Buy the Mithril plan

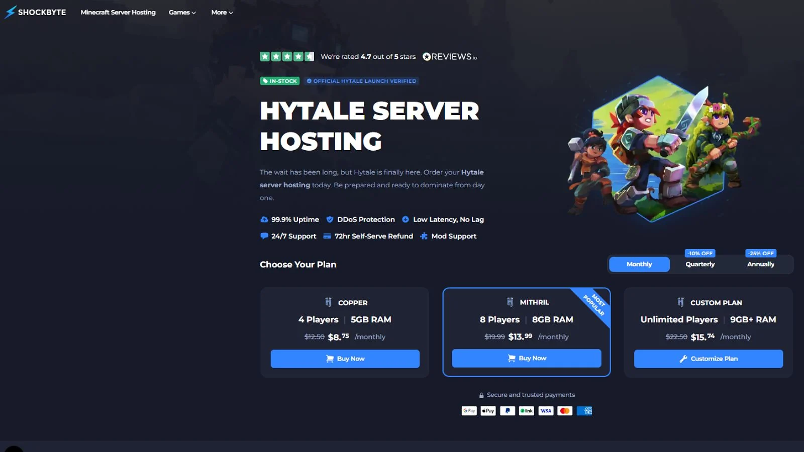click(x=527, y=358)
